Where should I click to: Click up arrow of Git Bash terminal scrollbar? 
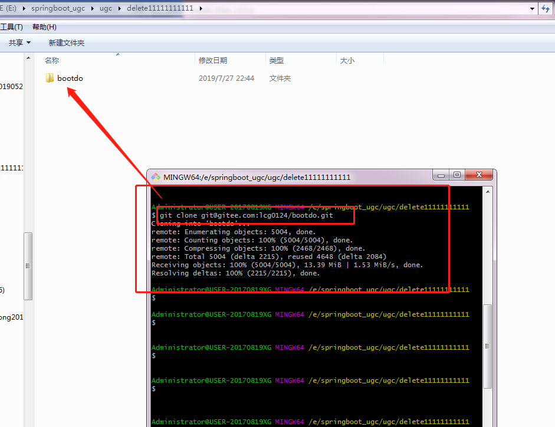click(x=488, y=192)
